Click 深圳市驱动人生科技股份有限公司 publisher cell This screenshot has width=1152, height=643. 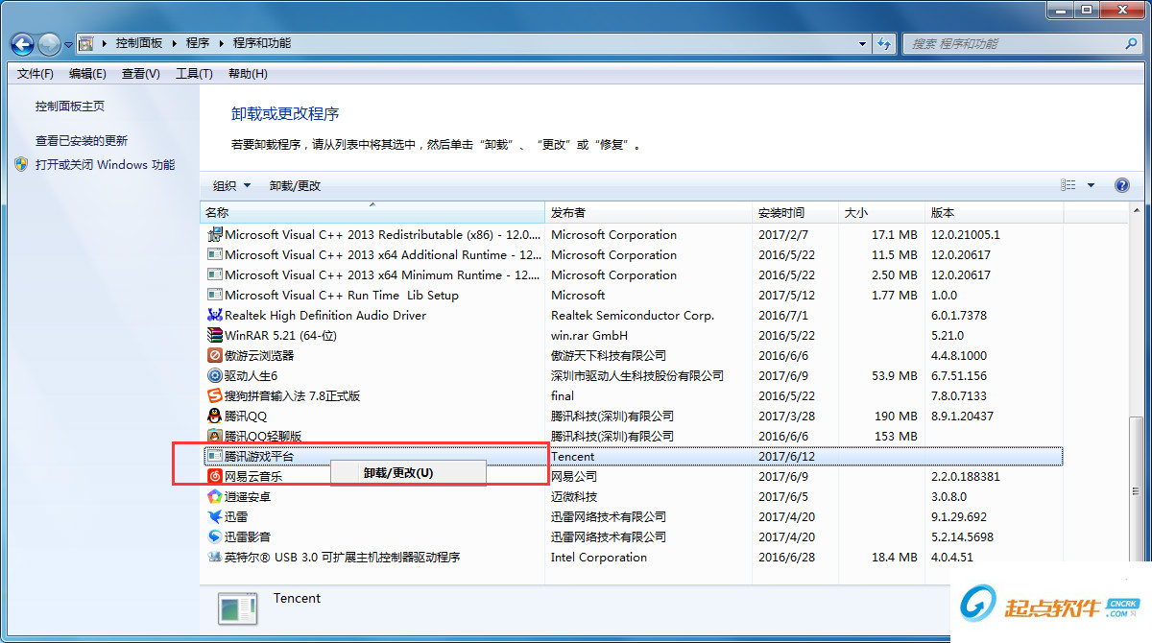click(x=637, y=375)
